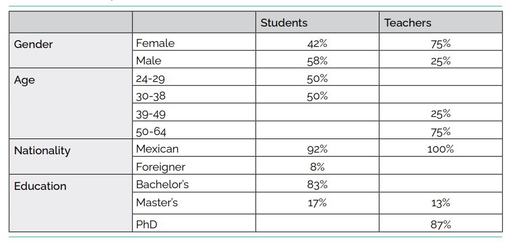Click the 100% Mexican teachers value
The height and width of the screenshot is (243, 510).
(x=440, y=150)
